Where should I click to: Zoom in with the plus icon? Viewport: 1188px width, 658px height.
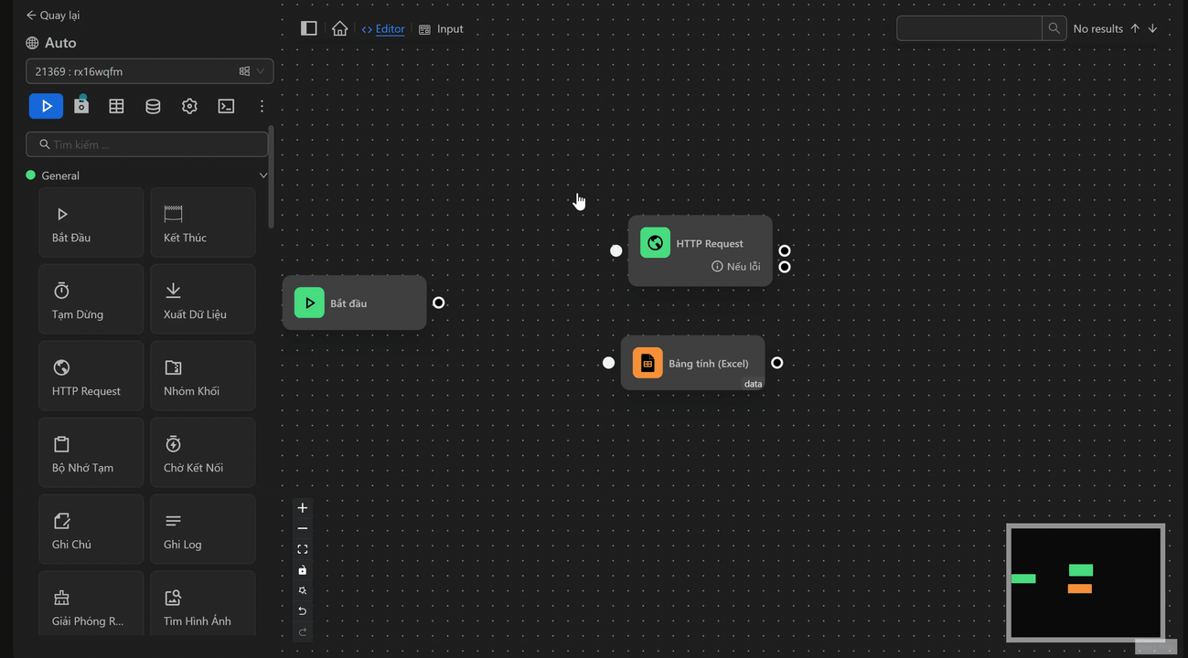(x=302, y=507)
